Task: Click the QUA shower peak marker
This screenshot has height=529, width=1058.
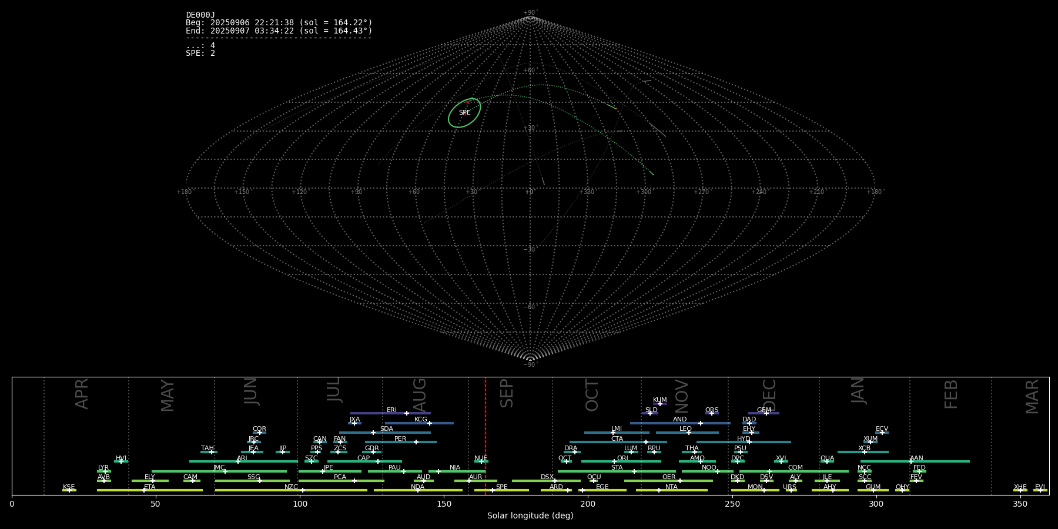Action: click(826, 461)
